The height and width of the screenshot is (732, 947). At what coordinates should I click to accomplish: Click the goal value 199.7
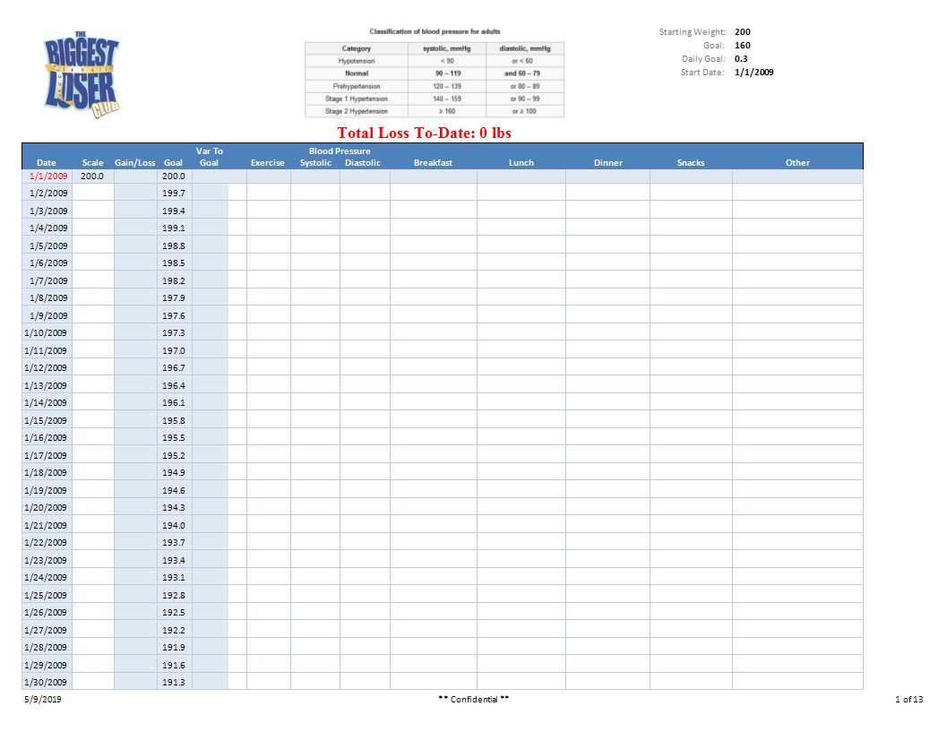pos(174,193)
